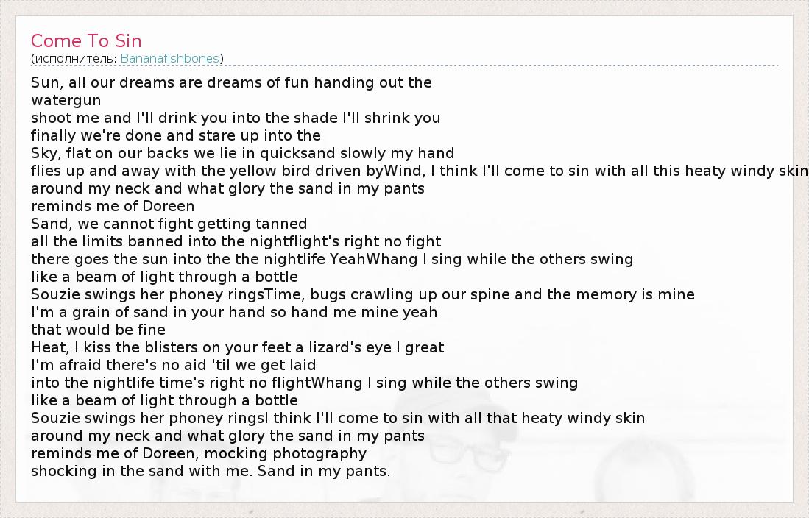
Task: Select the single-word "watergun" lyric line
Action: [x=66, y=100]
